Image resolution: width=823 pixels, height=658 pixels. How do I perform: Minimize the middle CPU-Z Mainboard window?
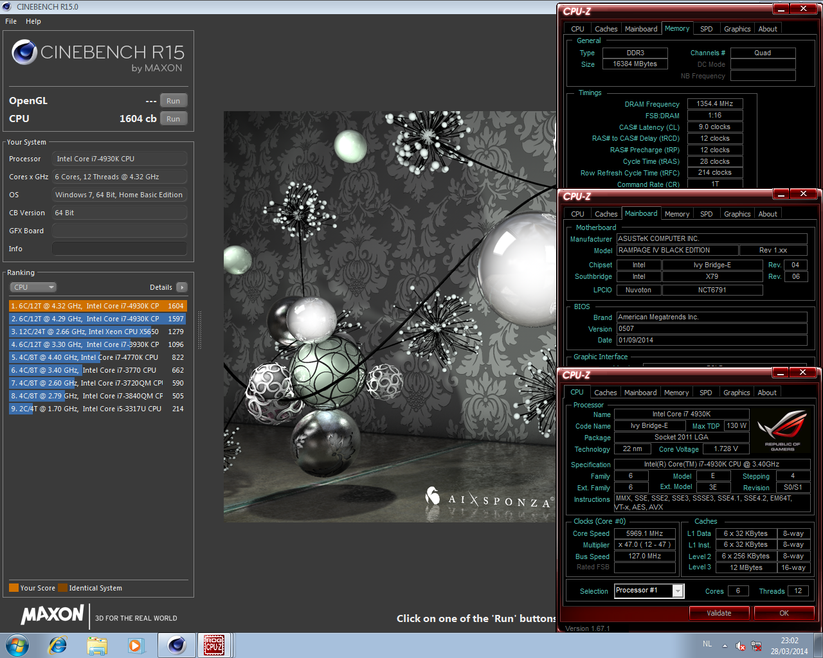pos(781,194)
